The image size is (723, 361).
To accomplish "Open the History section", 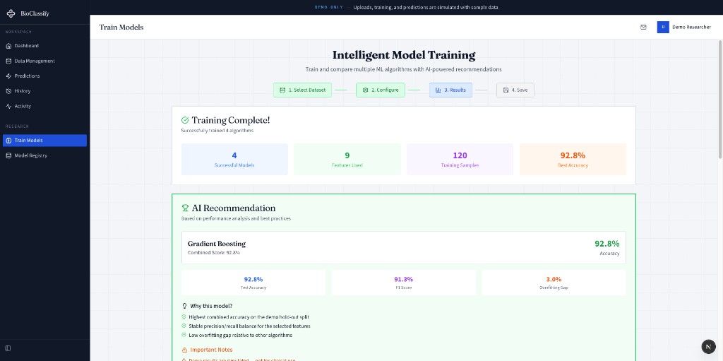I will coord(44,91).
